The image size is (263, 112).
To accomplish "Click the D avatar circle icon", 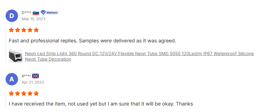I will pos(12,16).
